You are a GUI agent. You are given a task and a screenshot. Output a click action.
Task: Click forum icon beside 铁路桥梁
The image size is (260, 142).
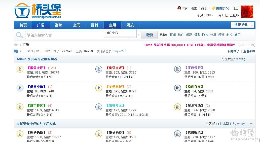pos(178,134)
